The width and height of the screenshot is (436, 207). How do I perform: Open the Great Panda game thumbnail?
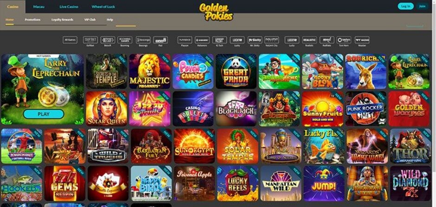tap(236, 71)
